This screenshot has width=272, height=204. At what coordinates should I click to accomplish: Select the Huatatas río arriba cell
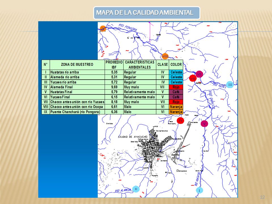coord(77,72)
